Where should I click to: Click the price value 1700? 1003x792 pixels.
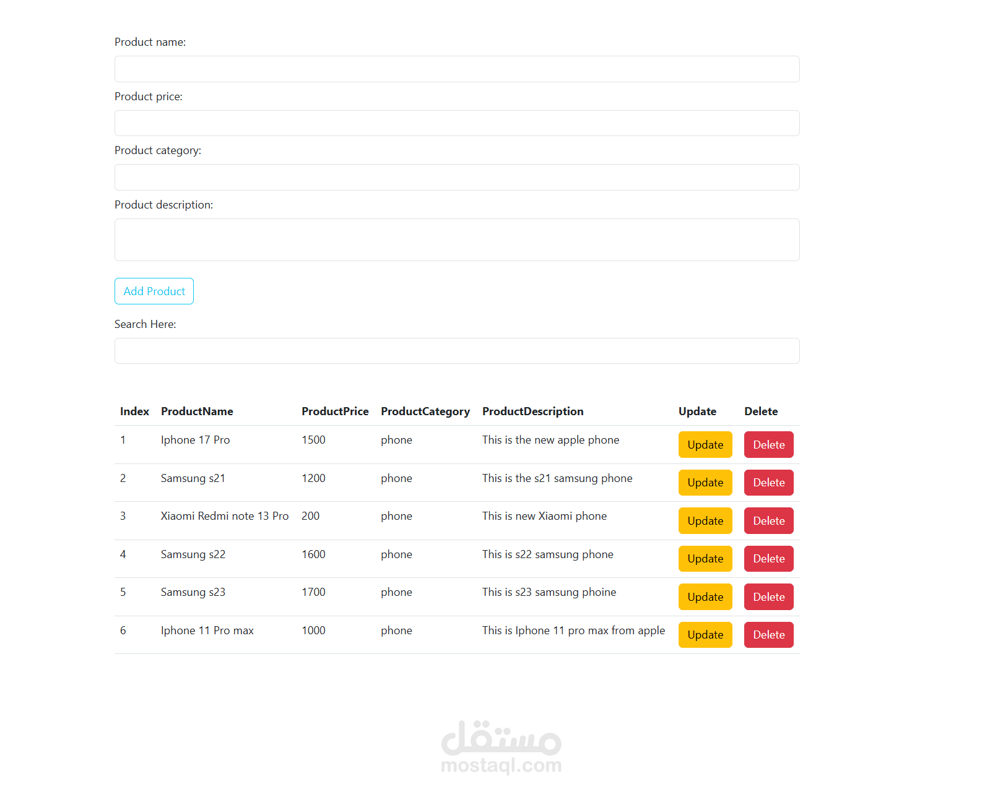click(x=313, y=592)
